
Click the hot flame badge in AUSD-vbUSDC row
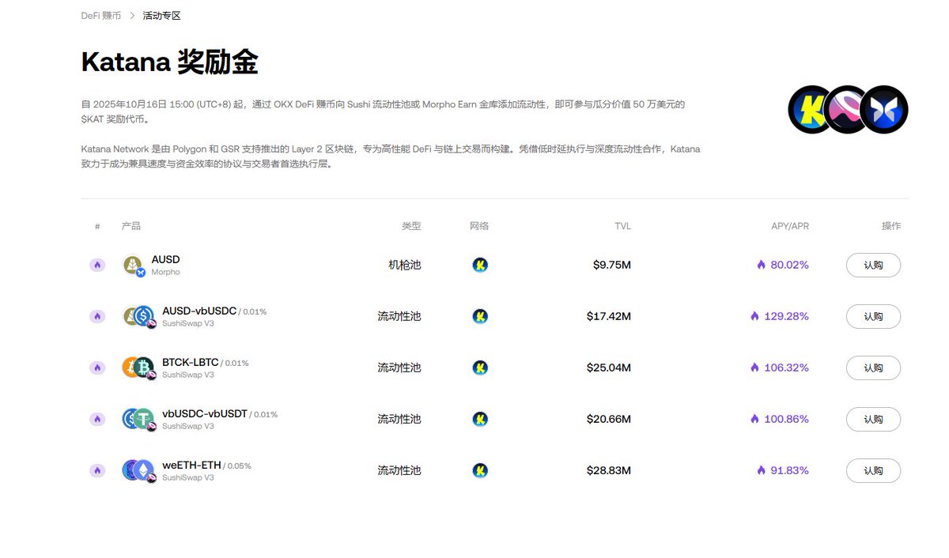pyautogui.click(x=97, y=316)
